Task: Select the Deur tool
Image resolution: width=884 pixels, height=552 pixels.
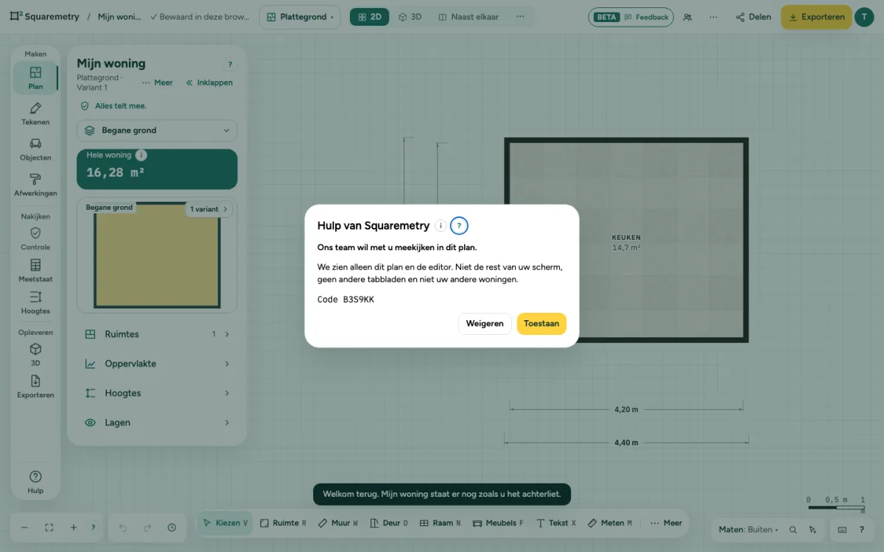Action: [390, 523]
